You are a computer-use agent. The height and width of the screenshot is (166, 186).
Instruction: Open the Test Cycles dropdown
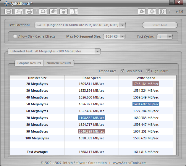(169, 37)
